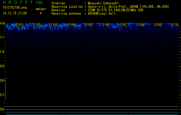Click time marker 2103 on spectrogram
Viewport: 181px width, 115px height.
point(54,25)
